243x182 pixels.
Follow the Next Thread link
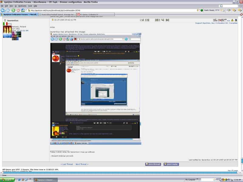[82, 164]
